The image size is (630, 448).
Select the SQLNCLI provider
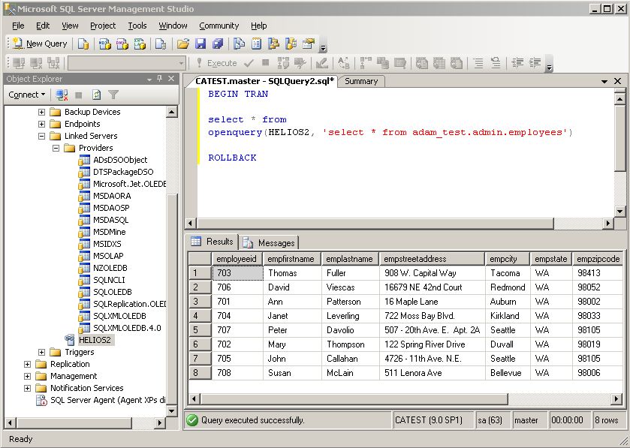[110, 280]
